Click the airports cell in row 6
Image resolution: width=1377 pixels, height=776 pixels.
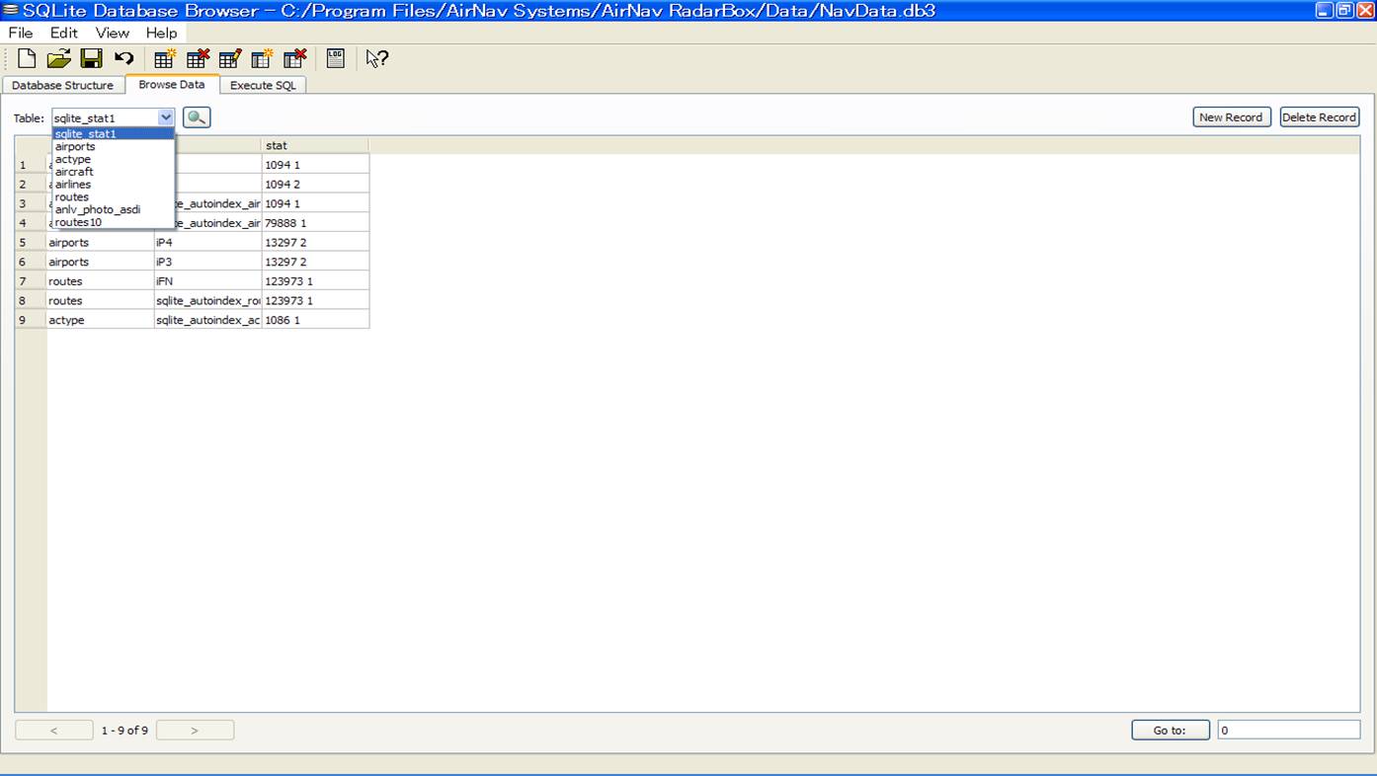tap(100, 262)
